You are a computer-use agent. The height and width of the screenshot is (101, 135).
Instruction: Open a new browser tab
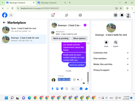[x=70, y=3]
